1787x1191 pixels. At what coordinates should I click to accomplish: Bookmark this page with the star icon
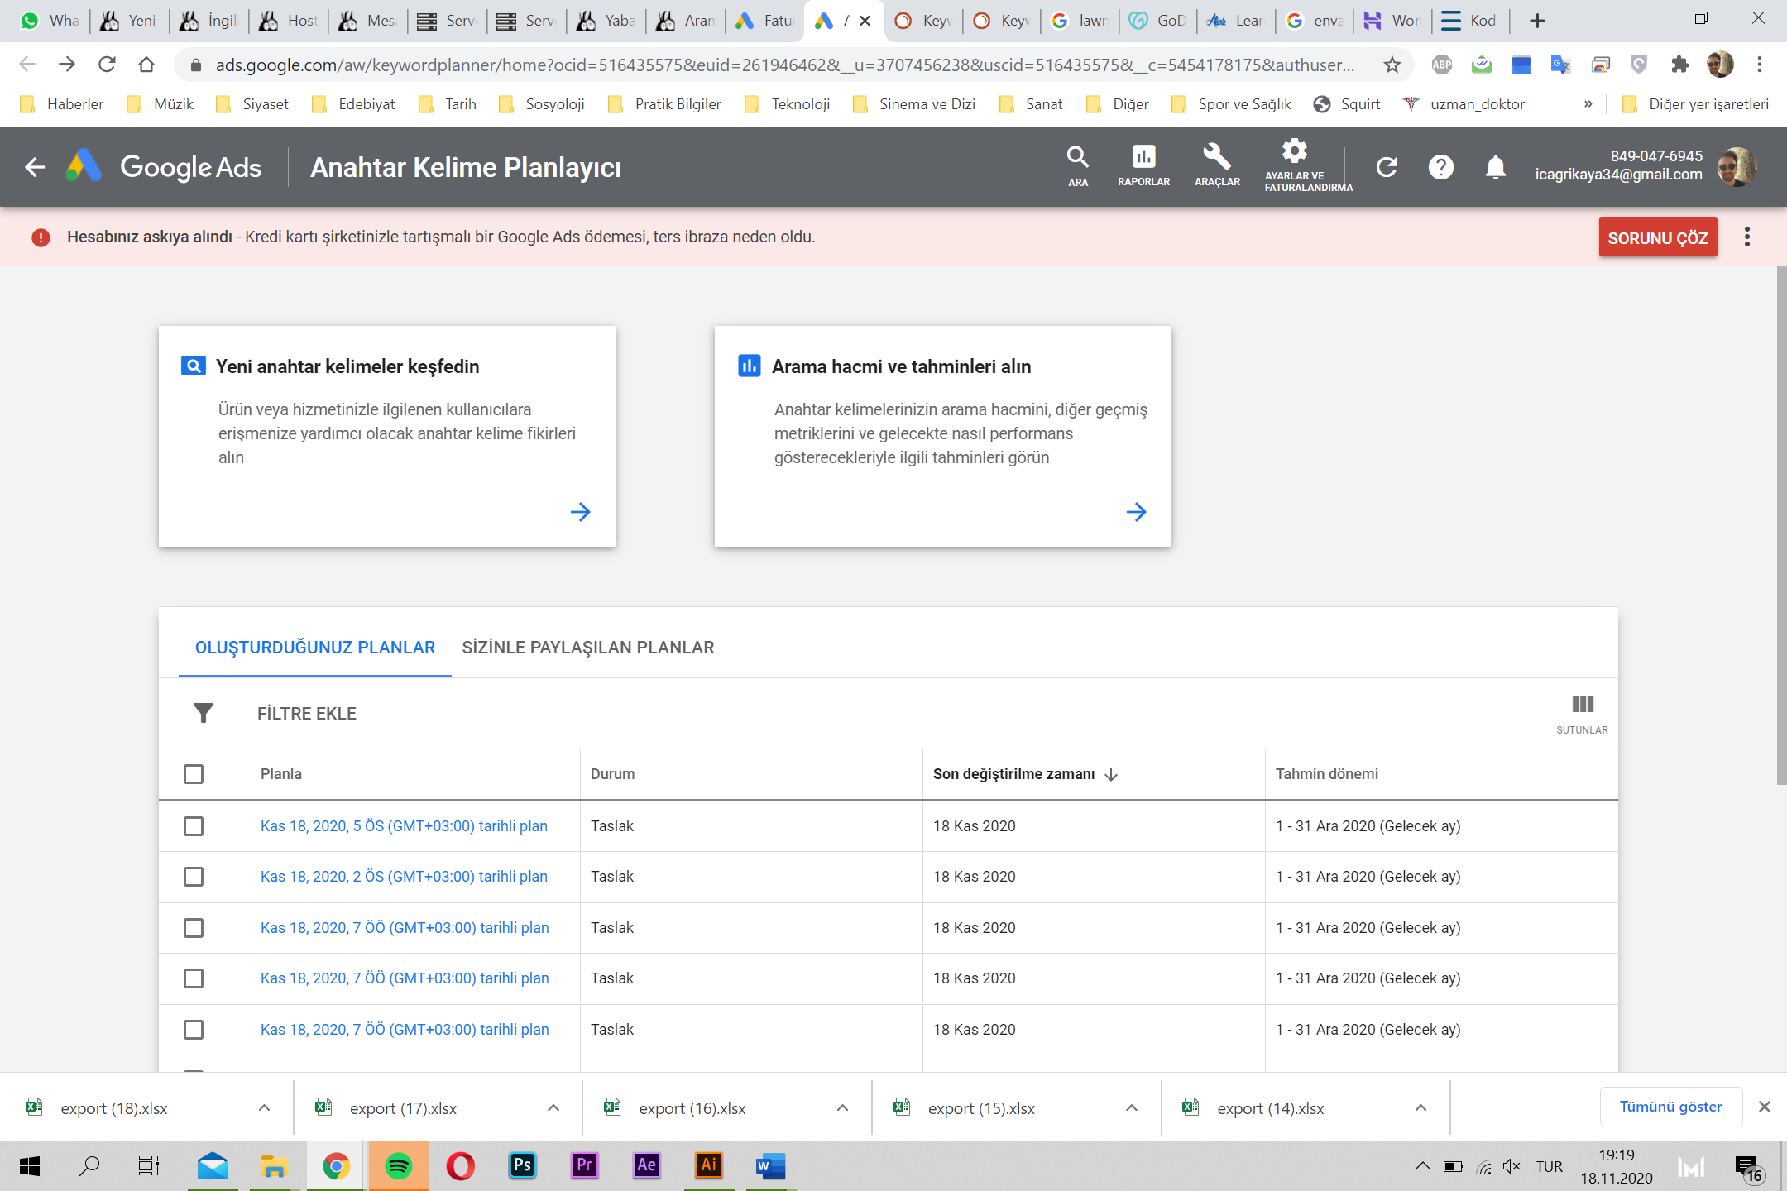click(1392, 65)
